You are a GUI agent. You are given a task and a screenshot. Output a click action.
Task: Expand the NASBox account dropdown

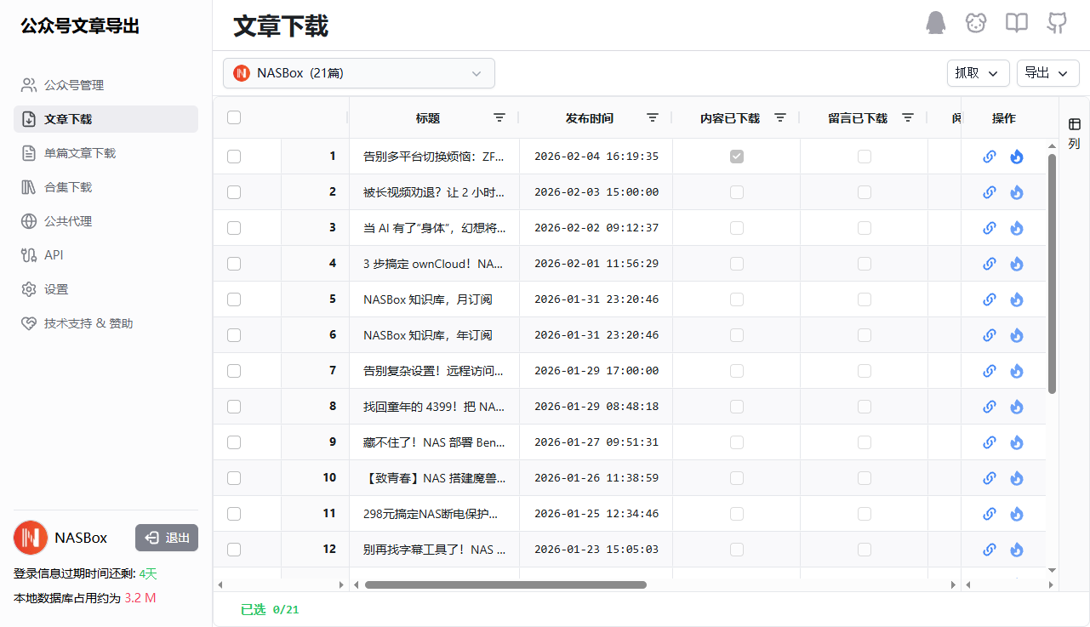358,73
